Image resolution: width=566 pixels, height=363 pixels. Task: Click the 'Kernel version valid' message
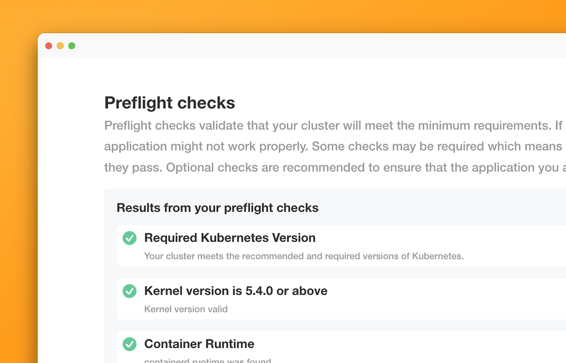tap(186, 309)
